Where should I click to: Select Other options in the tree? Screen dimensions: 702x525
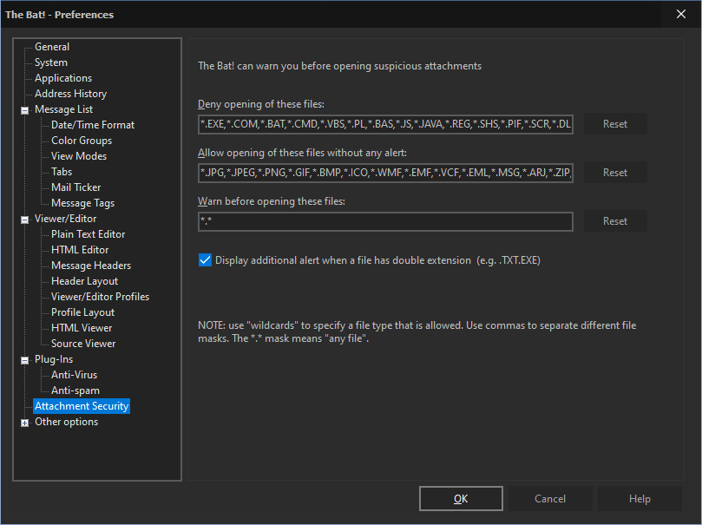coord(66,422)
